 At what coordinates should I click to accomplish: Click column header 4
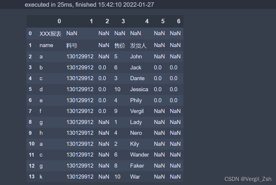pyautogui.click(x=147, y=21)
